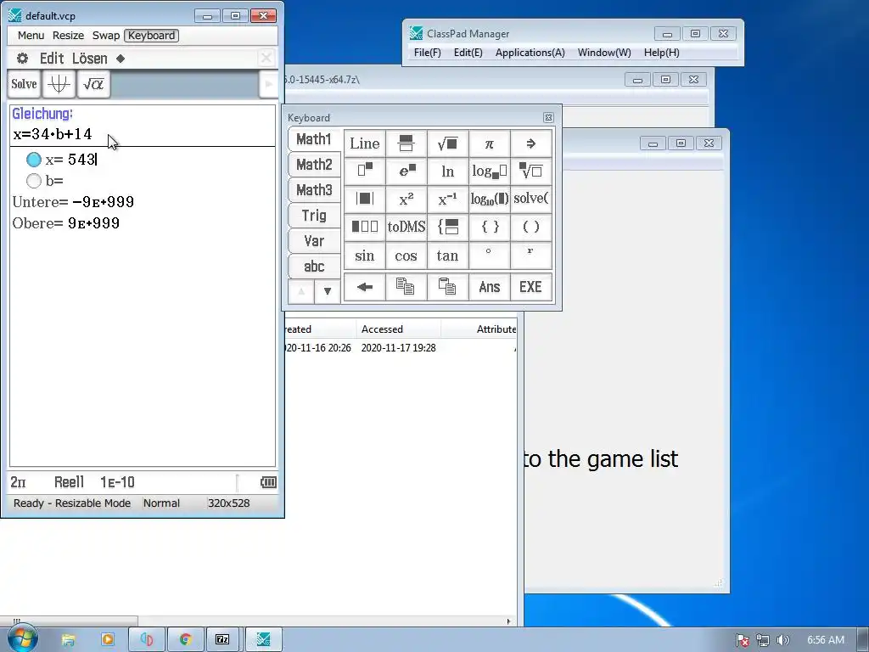Click the x squared key

point(406,199)
